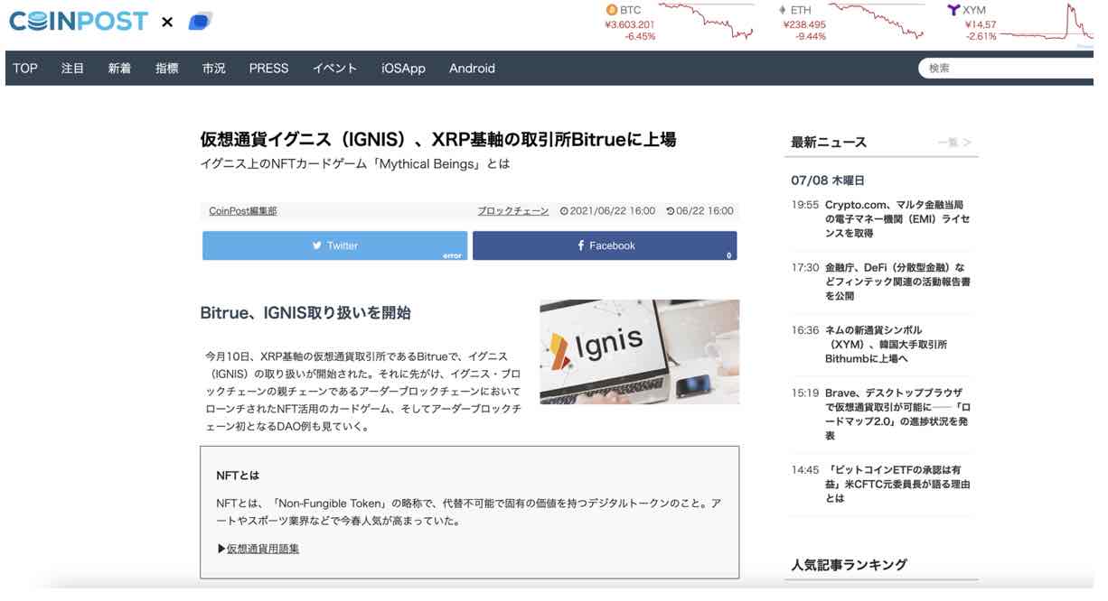The image size is (1108, 601).
Task: Open the PRESS menu item
Action: coord(269,69)
